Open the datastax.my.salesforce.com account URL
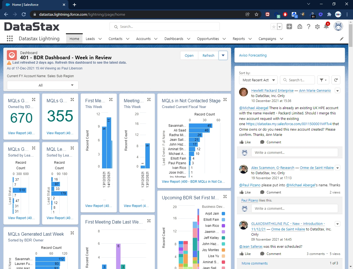Screen dimensions: 353x269 coord(289,124)
